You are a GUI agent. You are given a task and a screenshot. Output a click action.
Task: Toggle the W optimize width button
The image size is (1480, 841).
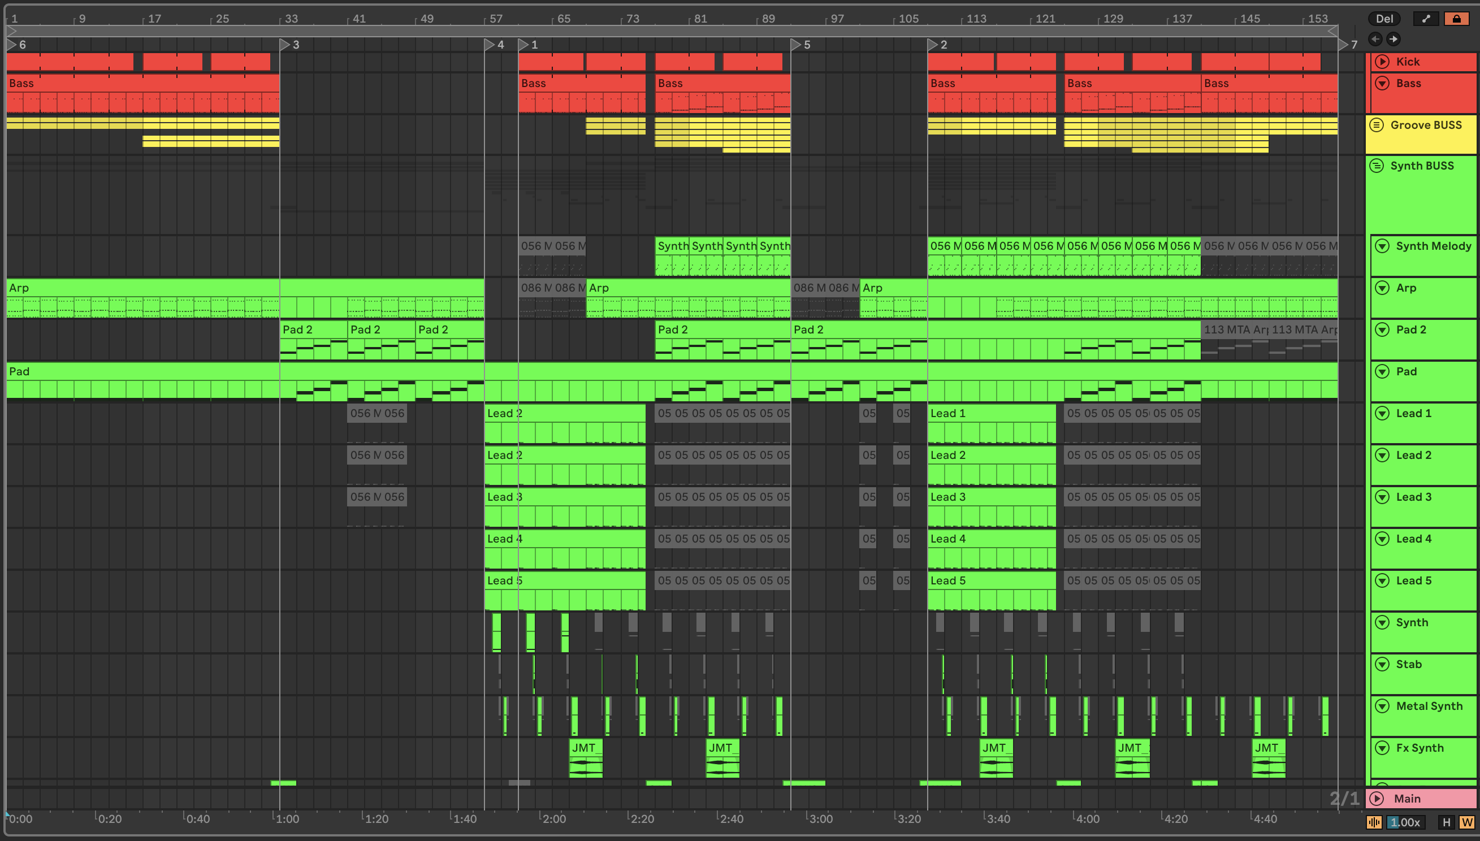(x=1466, y=822)
